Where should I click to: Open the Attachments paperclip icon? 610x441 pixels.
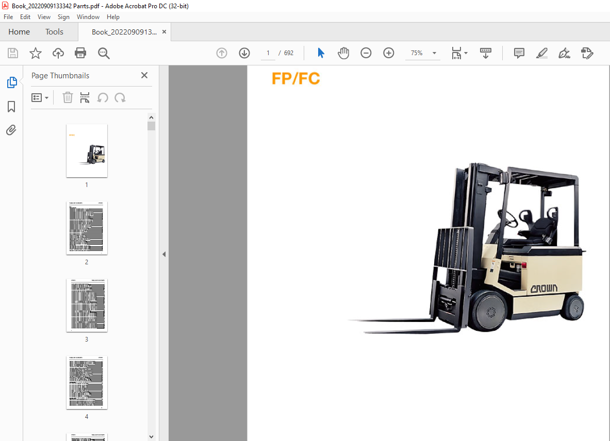[11, 130]
